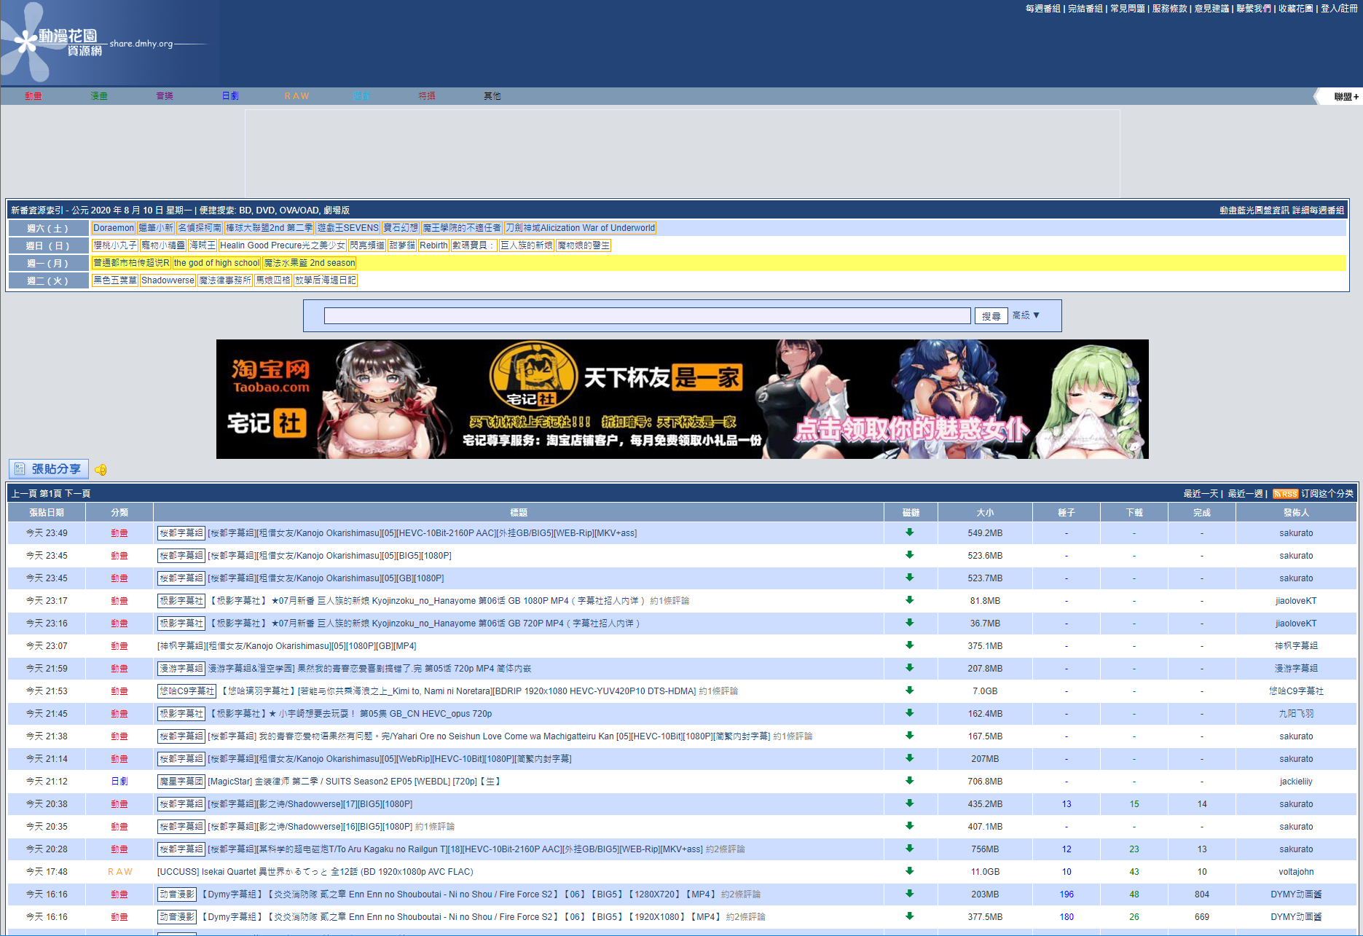
Task: Click the 下一頁 next page link
Action: [78, 494]
